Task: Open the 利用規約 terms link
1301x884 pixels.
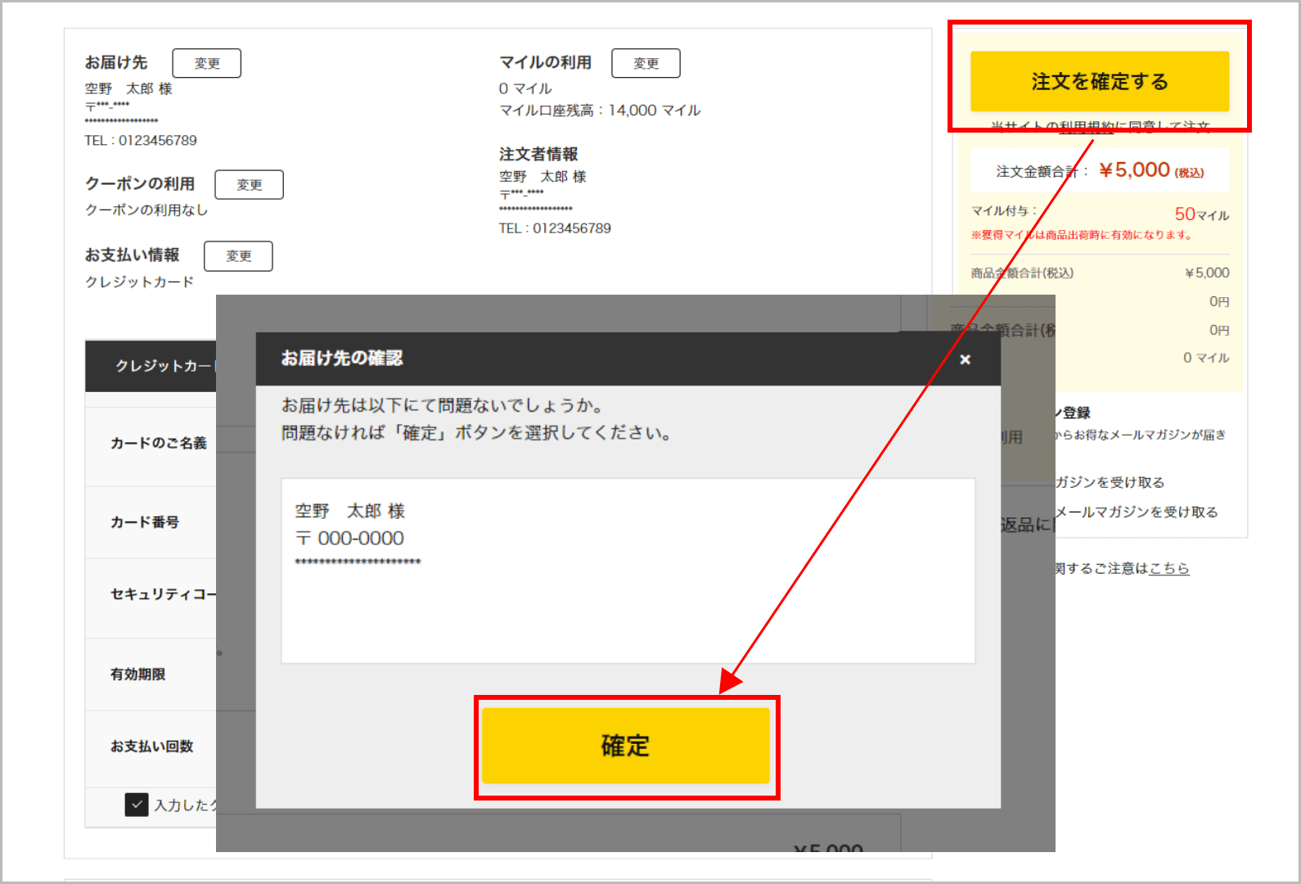Action: pyautogui.click(x=1085, y=127)
